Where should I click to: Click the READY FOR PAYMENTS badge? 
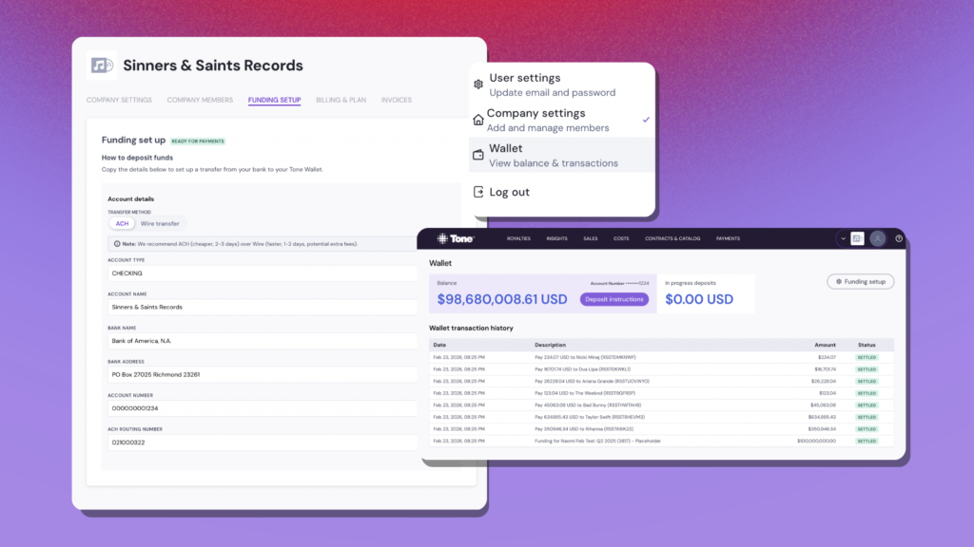pyautogui.click(x=198, y=141)
